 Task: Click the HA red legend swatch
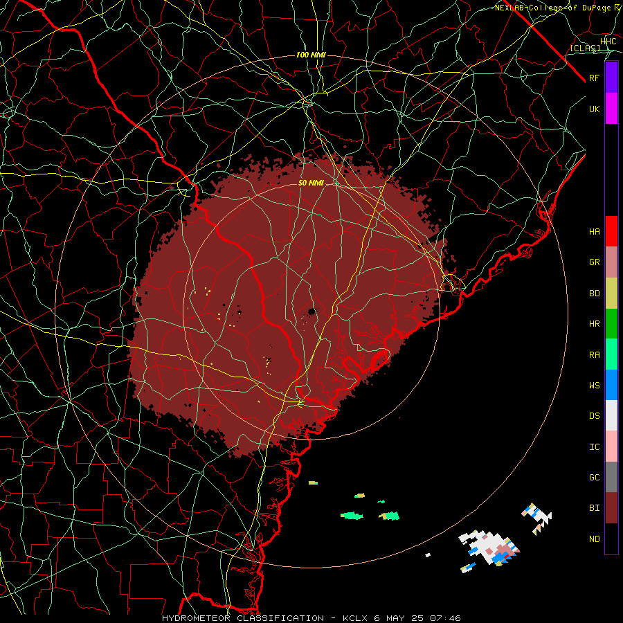point(611,231)
